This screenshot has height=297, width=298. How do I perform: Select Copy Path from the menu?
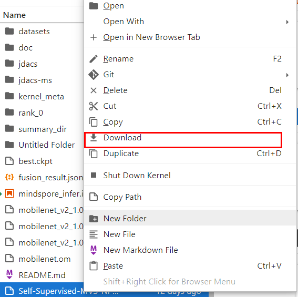(x=122, y=197)
